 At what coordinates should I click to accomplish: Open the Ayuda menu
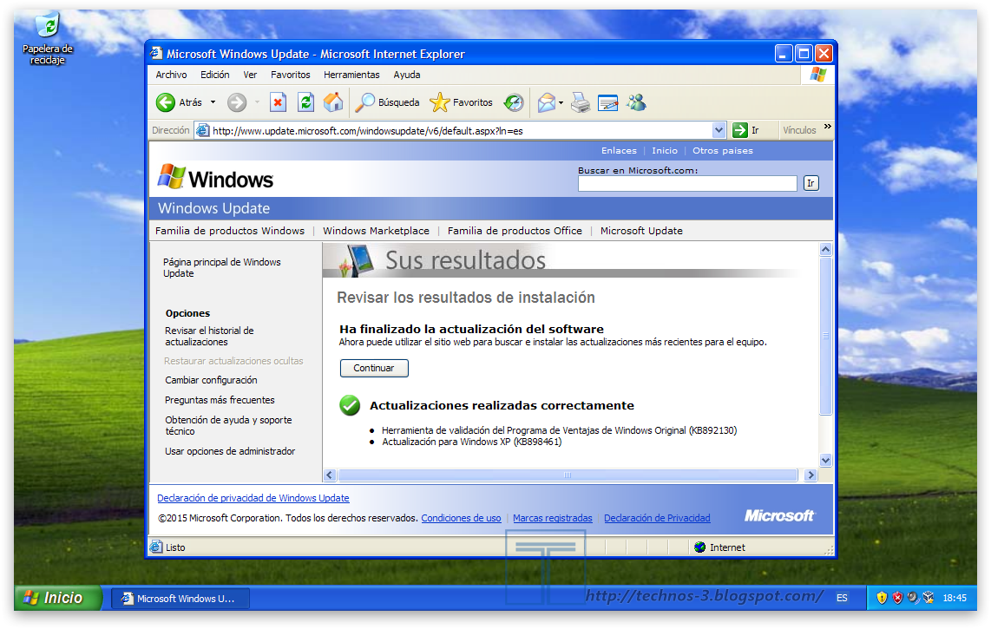(x=407, y=75)
